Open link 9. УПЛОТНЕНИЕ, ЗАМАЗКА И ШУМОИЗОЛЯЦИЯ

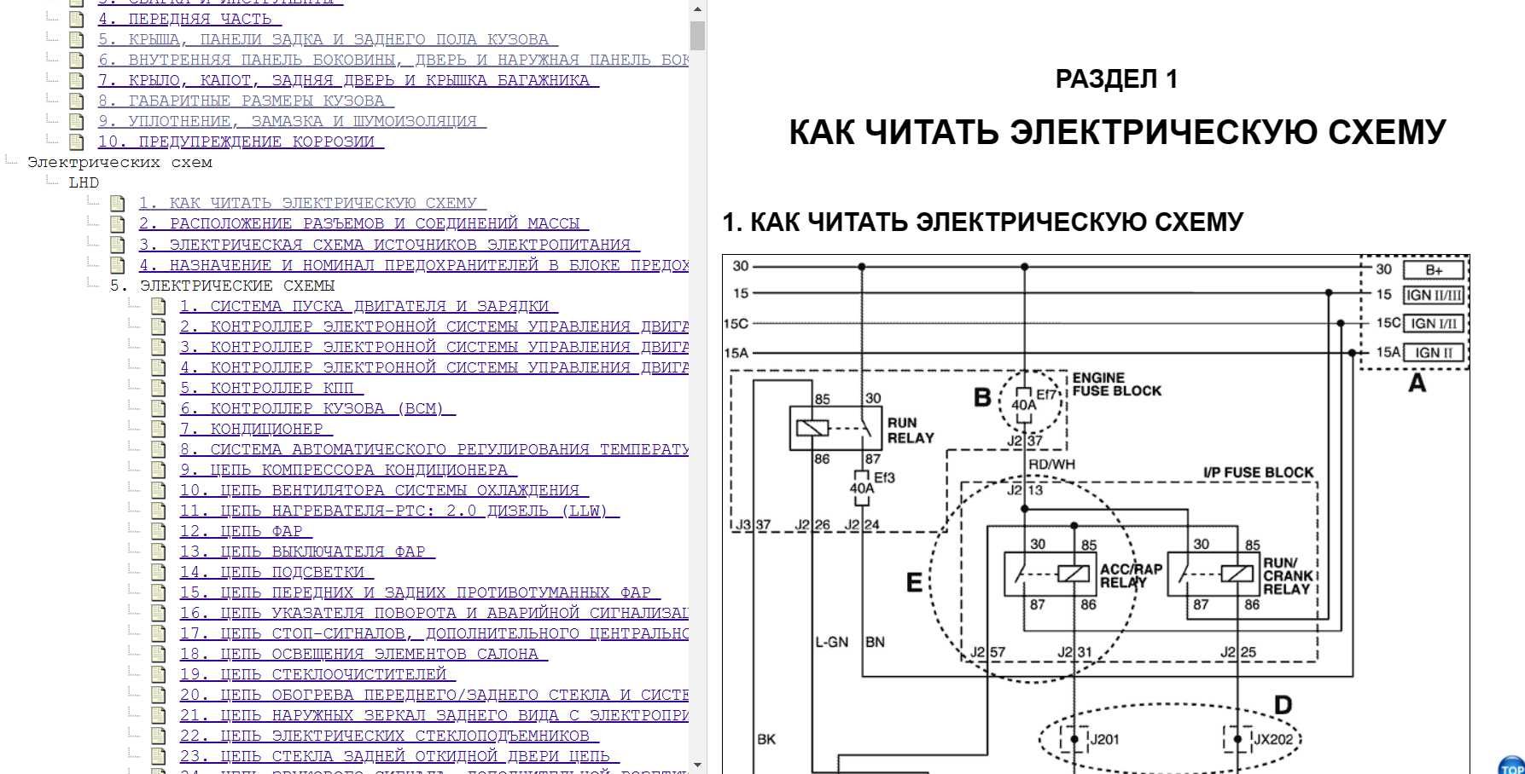292,121
